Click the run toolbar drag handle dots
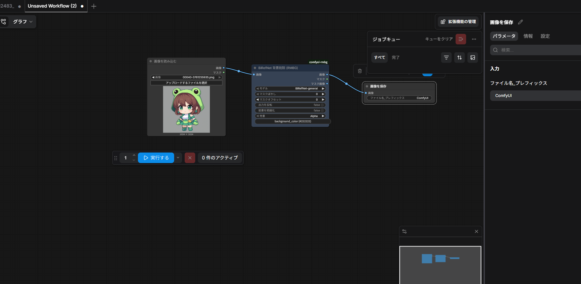The image size is (581, 284). point(116,158)
